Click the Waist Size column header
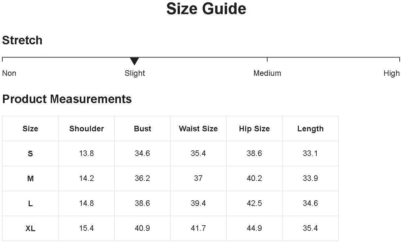The width and height of the screenshot is (401, 242). (198, 129)
